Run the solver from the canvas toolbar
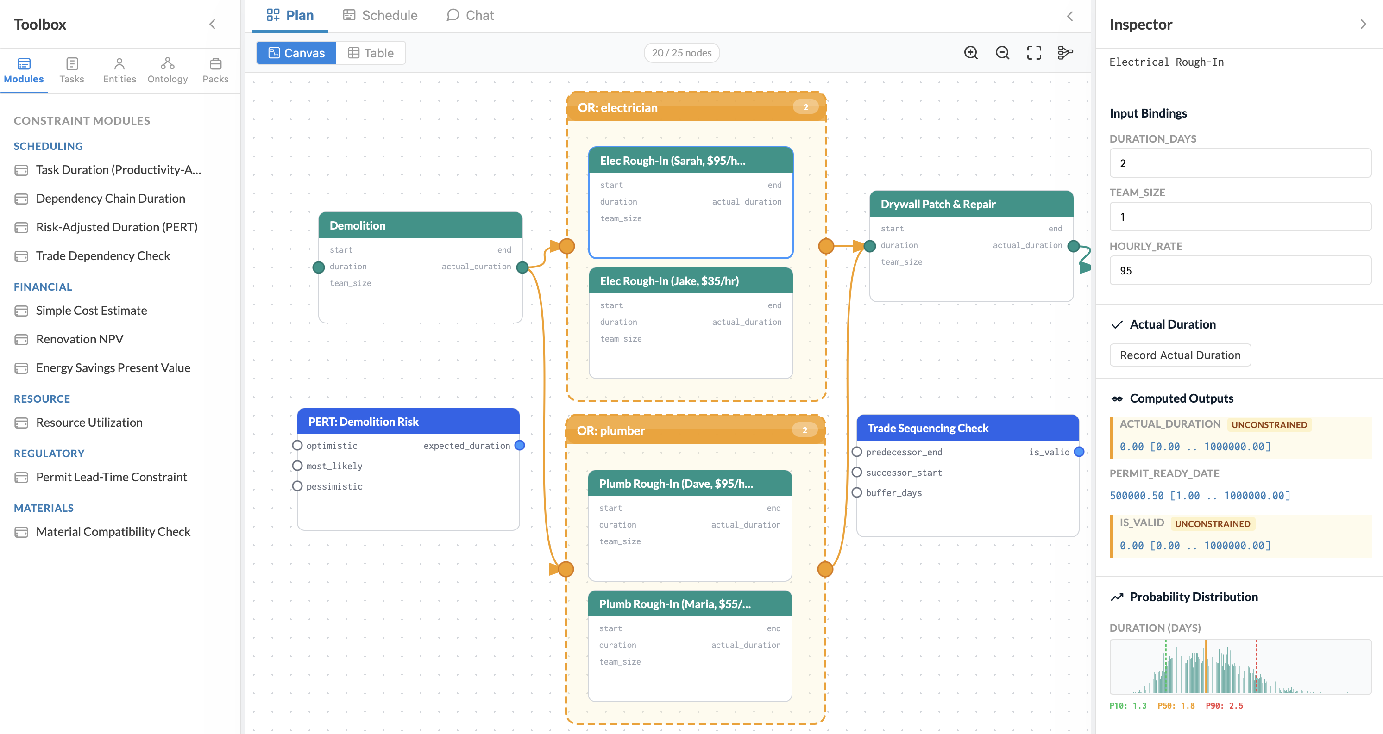This screenshot has height=734, width=1383. [x=1065, y=53]
